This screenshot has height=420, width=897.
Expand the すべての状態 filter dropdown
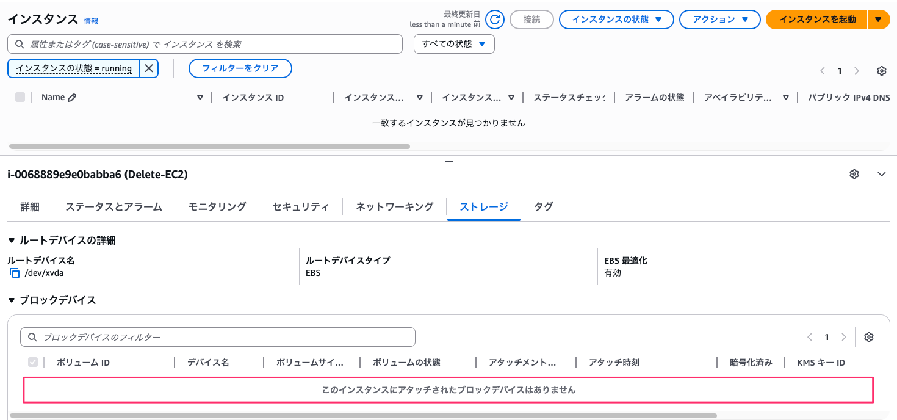(x=454, y=44)
